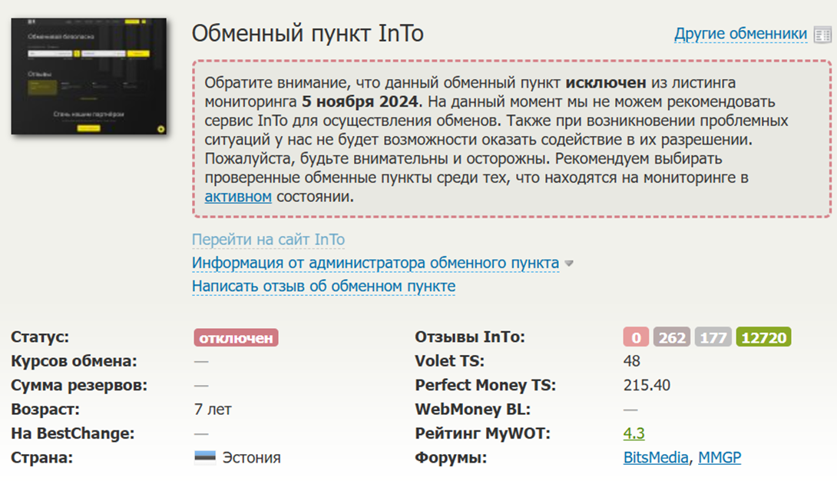Select the red 0 reviews badge
This screenshot has width=837, height=481.
coord(636,338)
